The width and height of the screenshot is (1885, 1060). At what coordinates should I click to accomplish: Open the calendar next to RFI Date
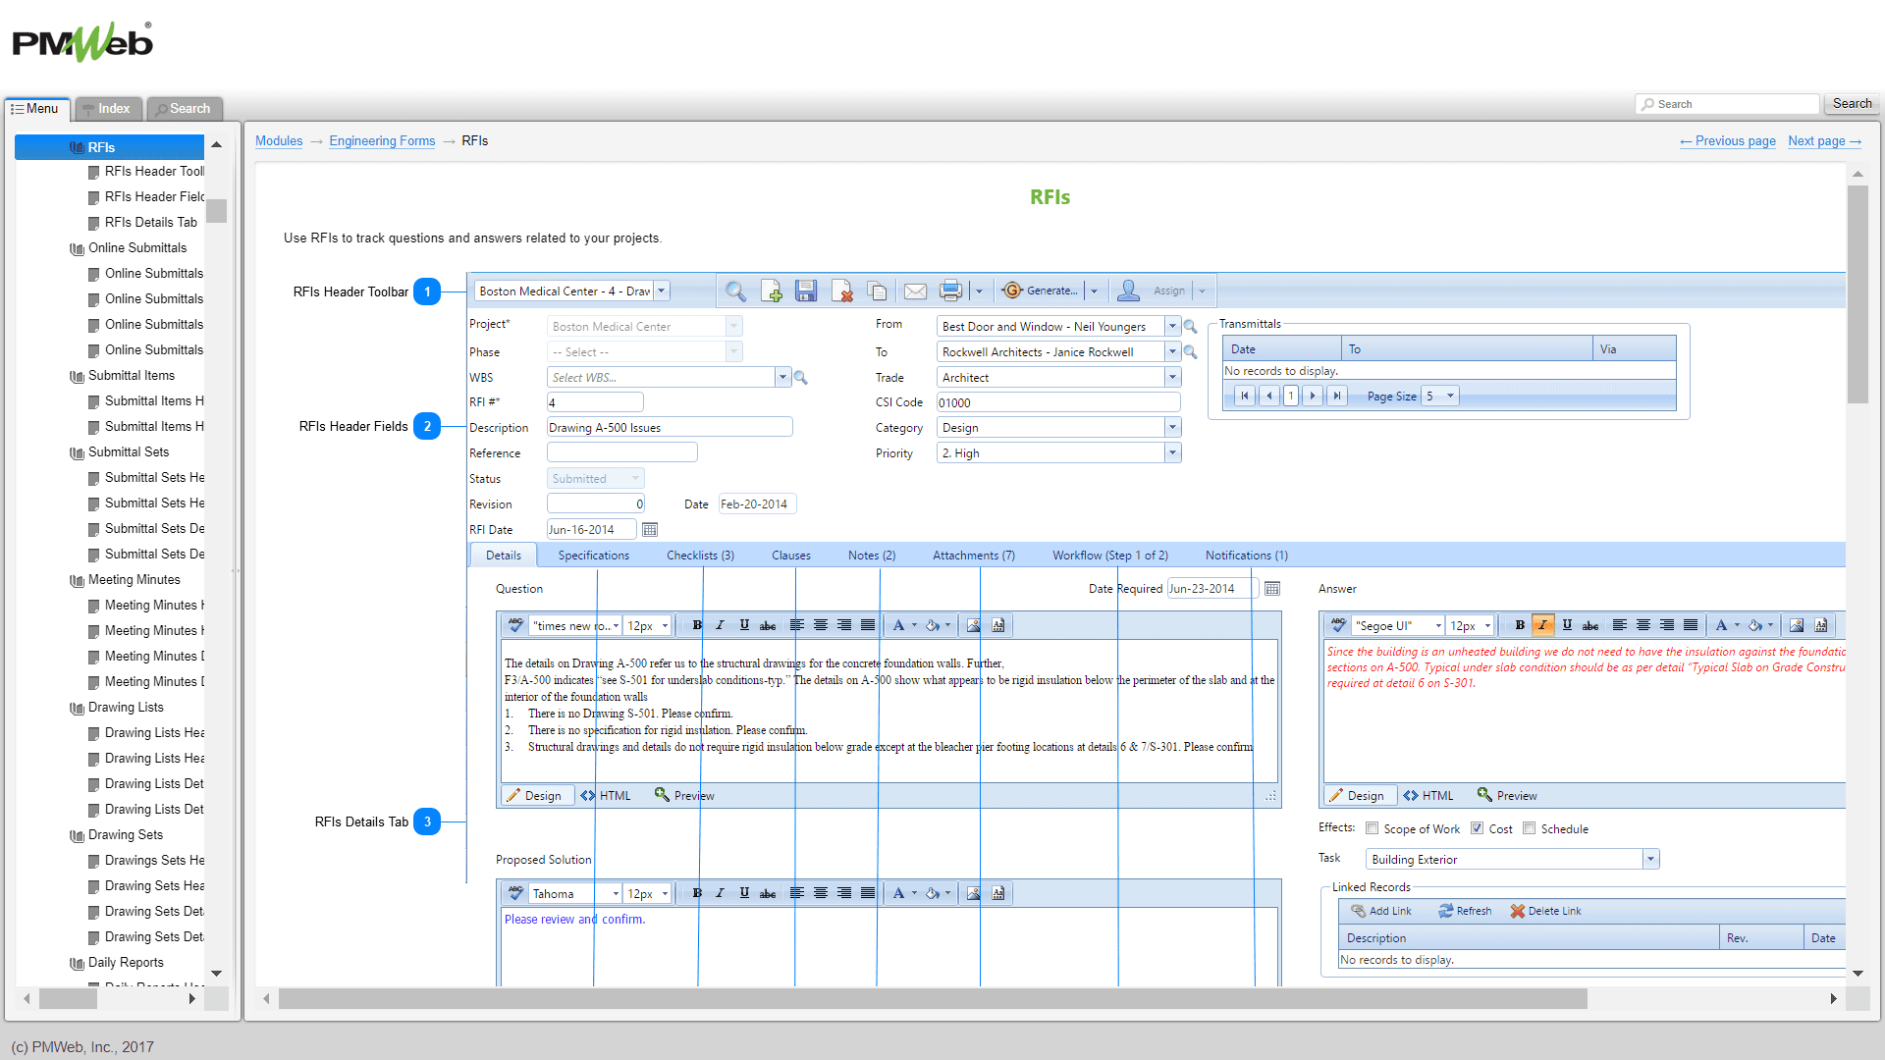tap(650, 530)
